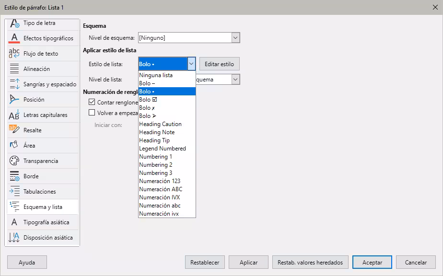Toggle the Contar renglones checkbox
The width and height of the screenshot is (443, 276).
tap(92, 102)
